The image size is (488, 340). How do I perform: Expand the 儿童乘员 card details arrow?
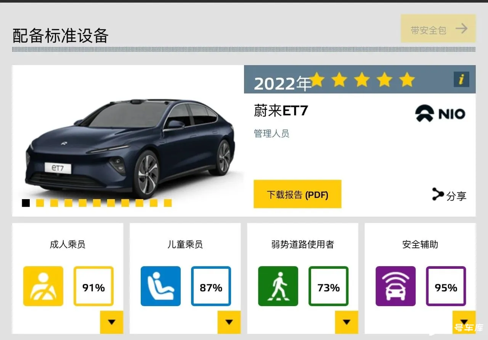tap(229, 322)
